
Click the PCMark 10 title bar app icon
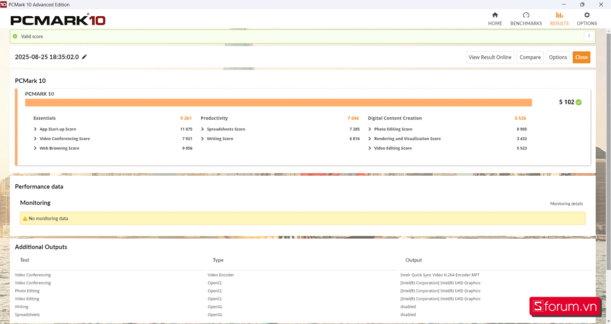pos(4,4)
